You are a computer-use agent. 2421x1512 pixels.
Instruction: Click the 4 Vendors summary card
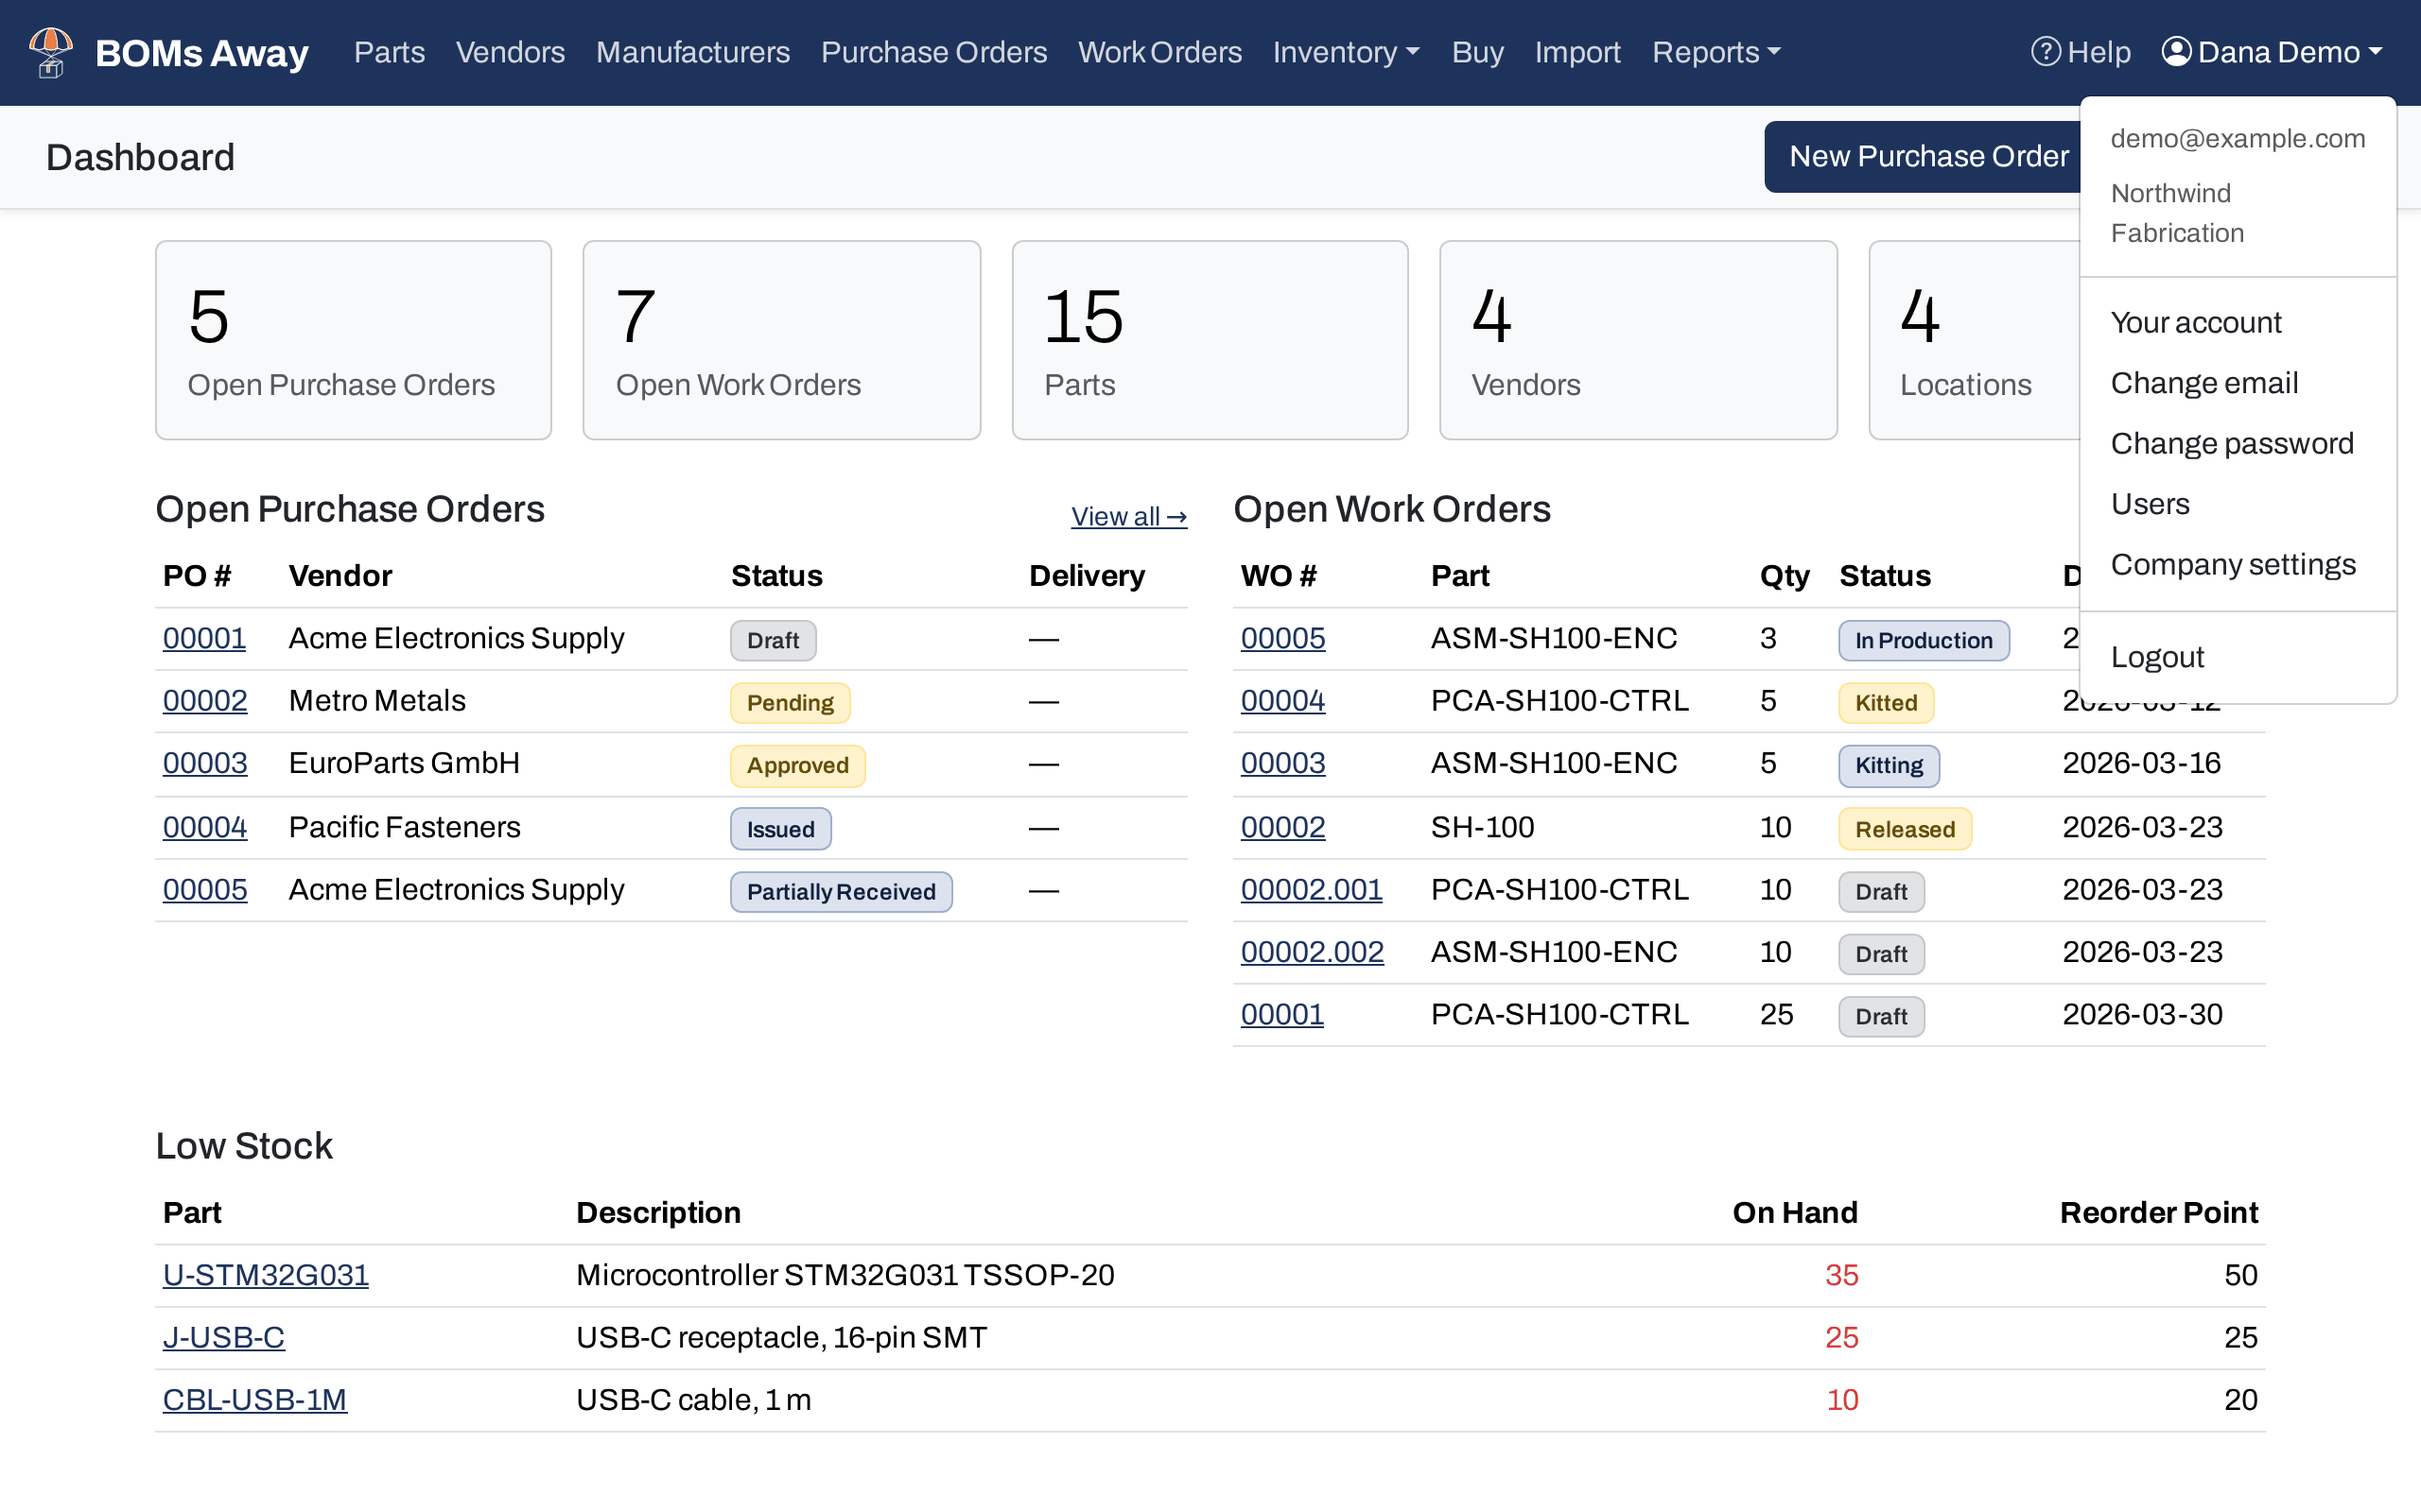click(1638, 340)
